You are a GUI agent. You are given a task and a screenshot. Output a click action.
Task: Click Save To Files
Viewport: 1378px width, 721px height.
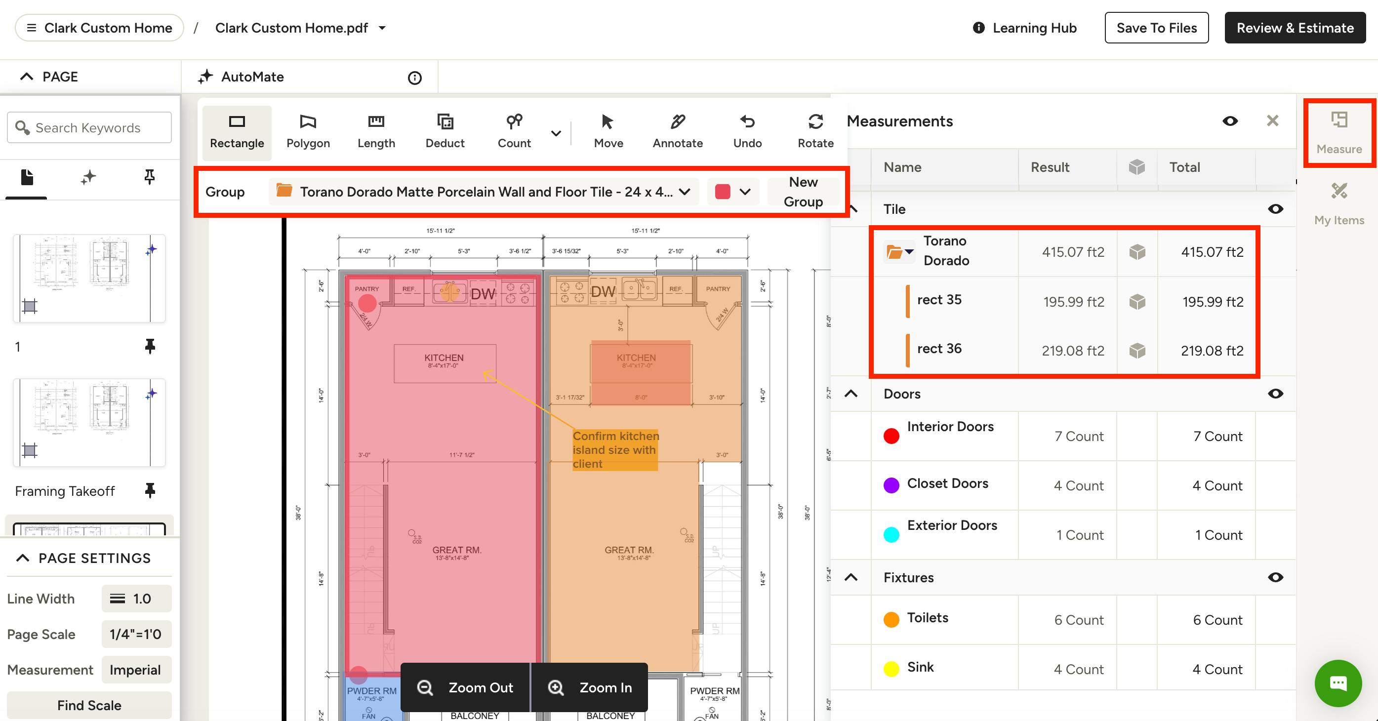click(1157, 28)
